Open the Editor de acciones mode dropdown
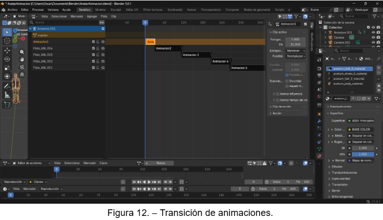 pos(31,163)
